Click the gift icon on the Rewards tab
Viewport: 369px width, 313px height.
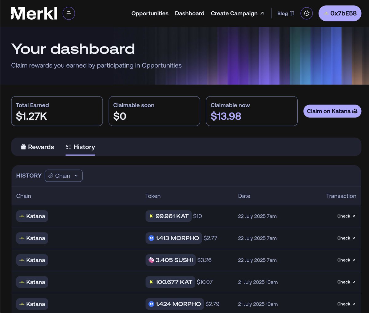23,147
